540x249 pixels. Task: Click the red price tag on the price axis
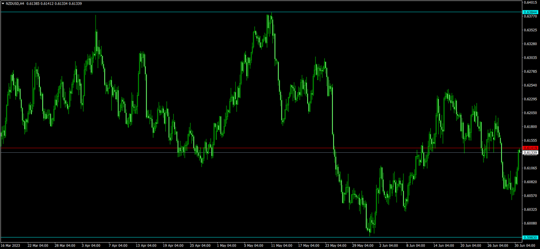tap(530, 148)
